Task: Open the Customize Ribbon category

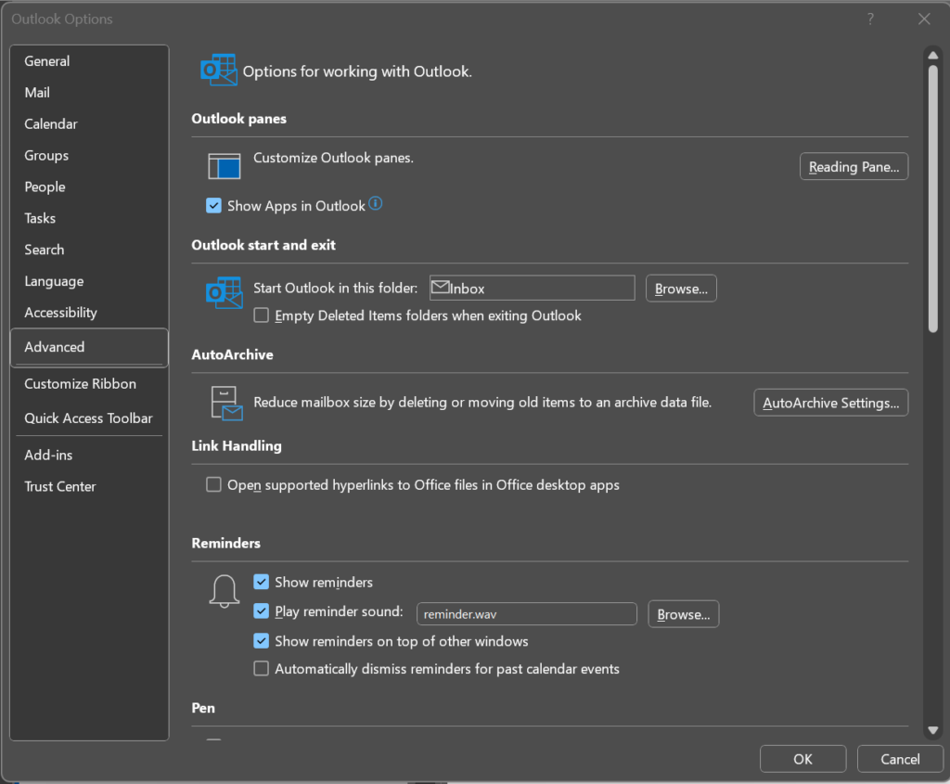Action: pos(89,384)
